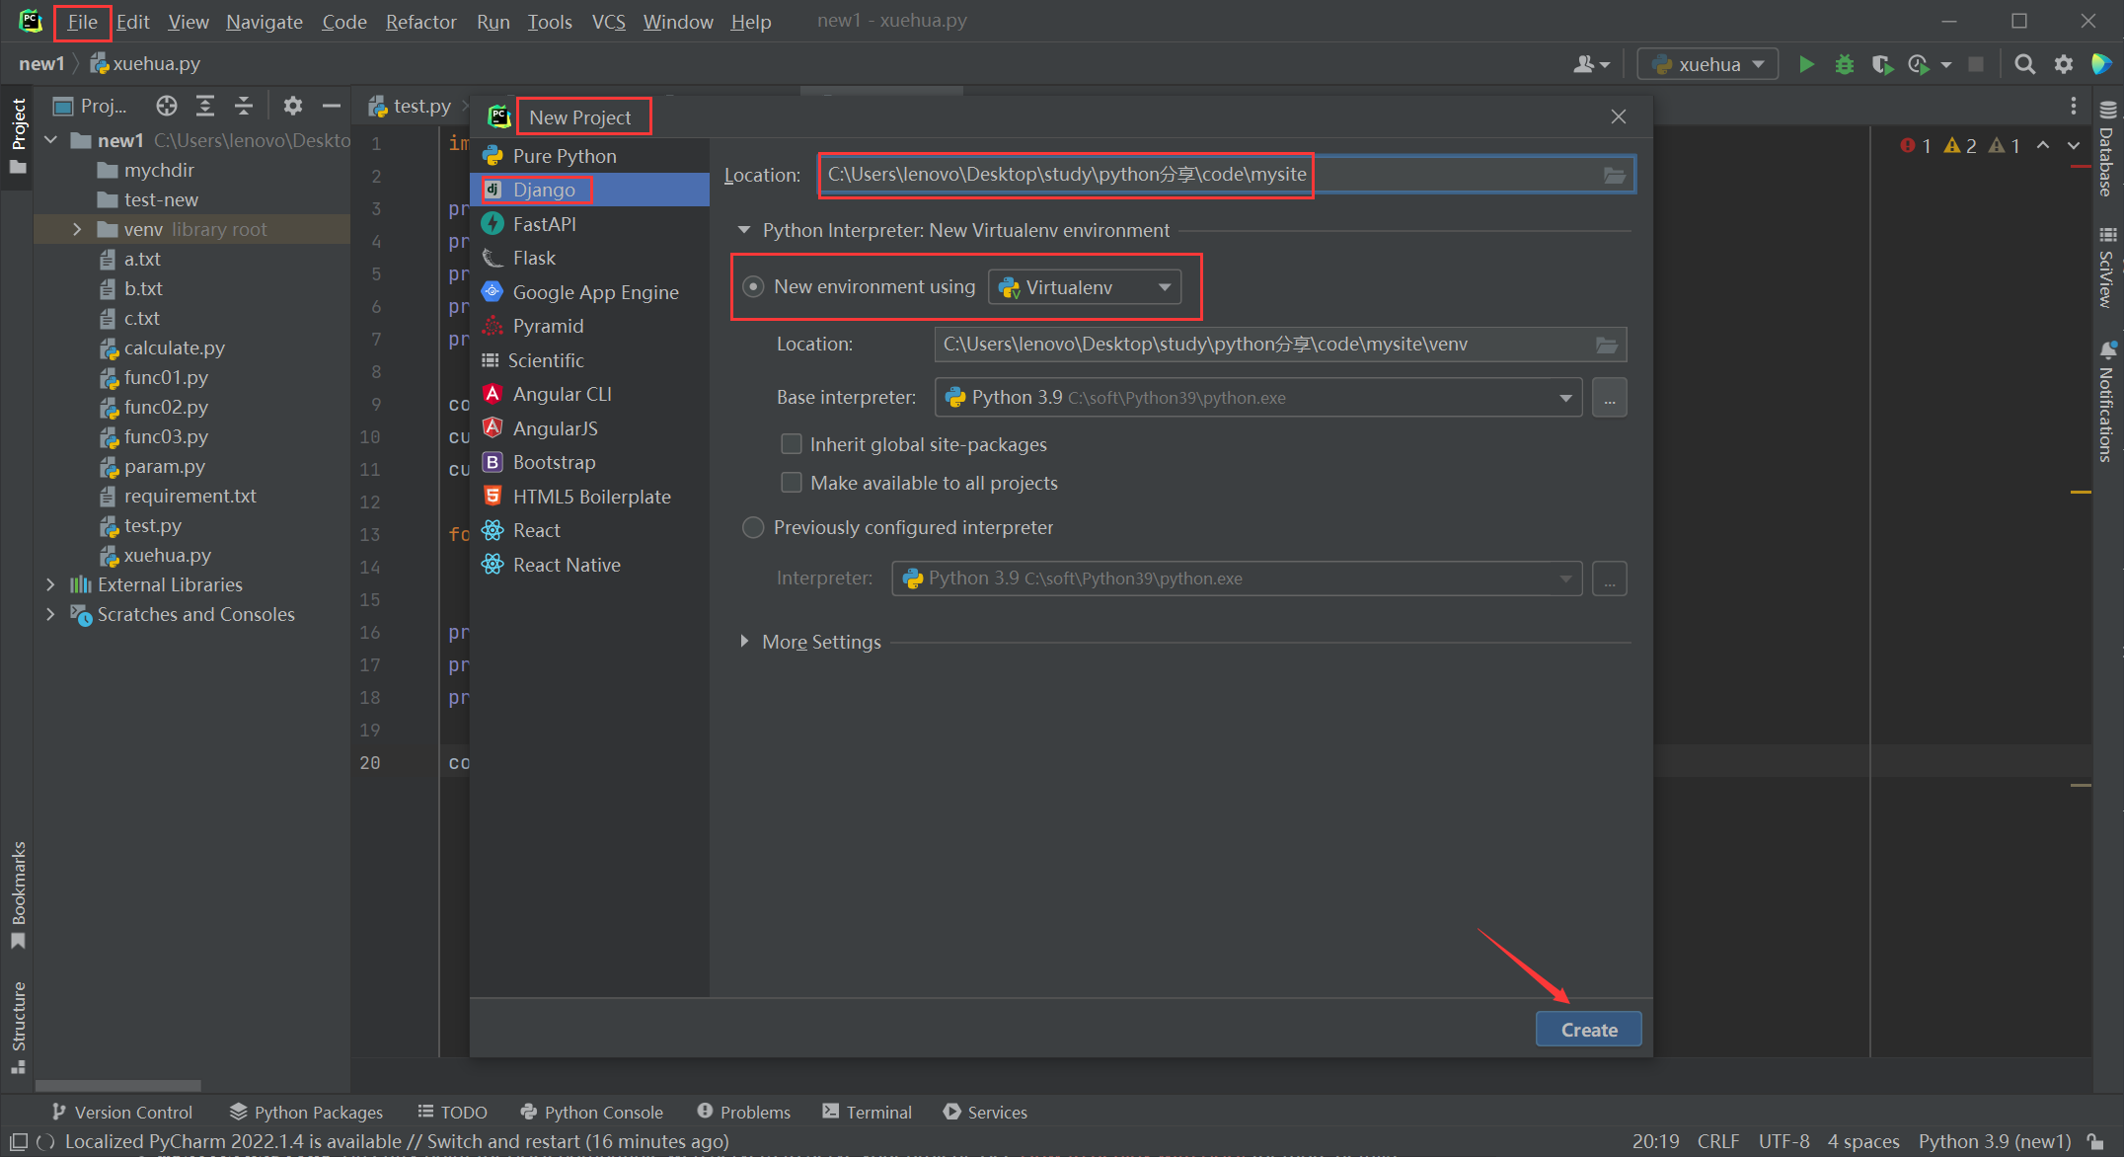
Task: Select Google App Engine project type
Action: (x=589, y=292)
